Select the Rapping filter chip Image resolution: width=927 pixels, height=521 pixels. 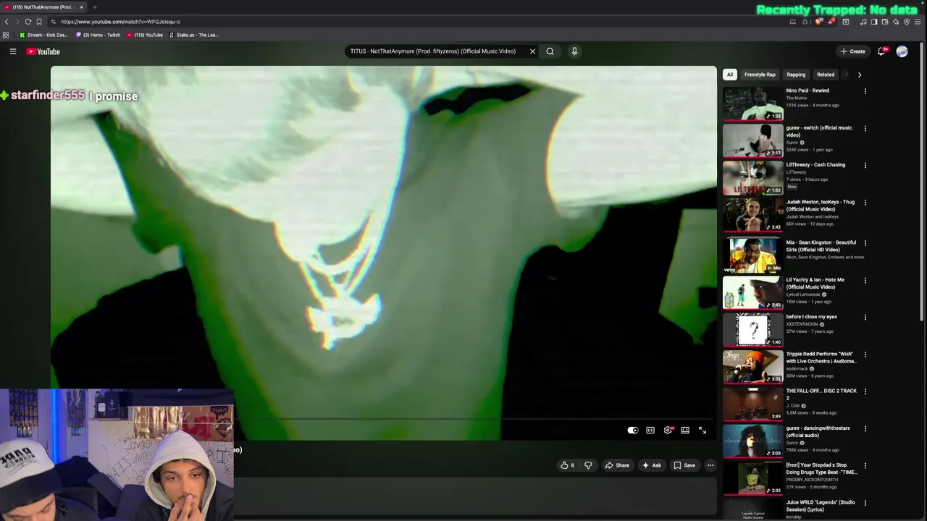point(796,75)
